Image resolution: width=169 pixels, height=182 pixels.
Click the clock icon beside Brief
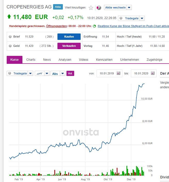[10, 37]
